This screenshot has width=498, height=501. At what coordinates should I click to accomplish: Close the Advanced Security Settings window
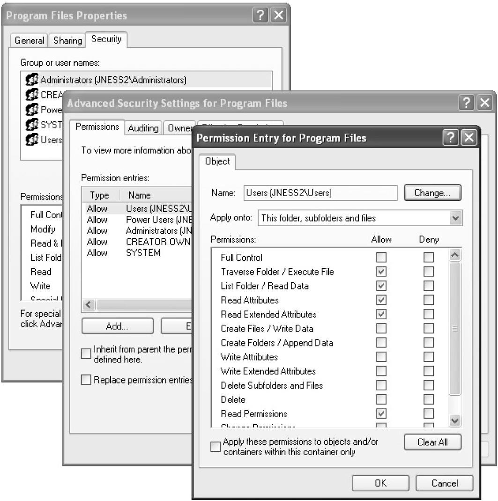point(485,103)
